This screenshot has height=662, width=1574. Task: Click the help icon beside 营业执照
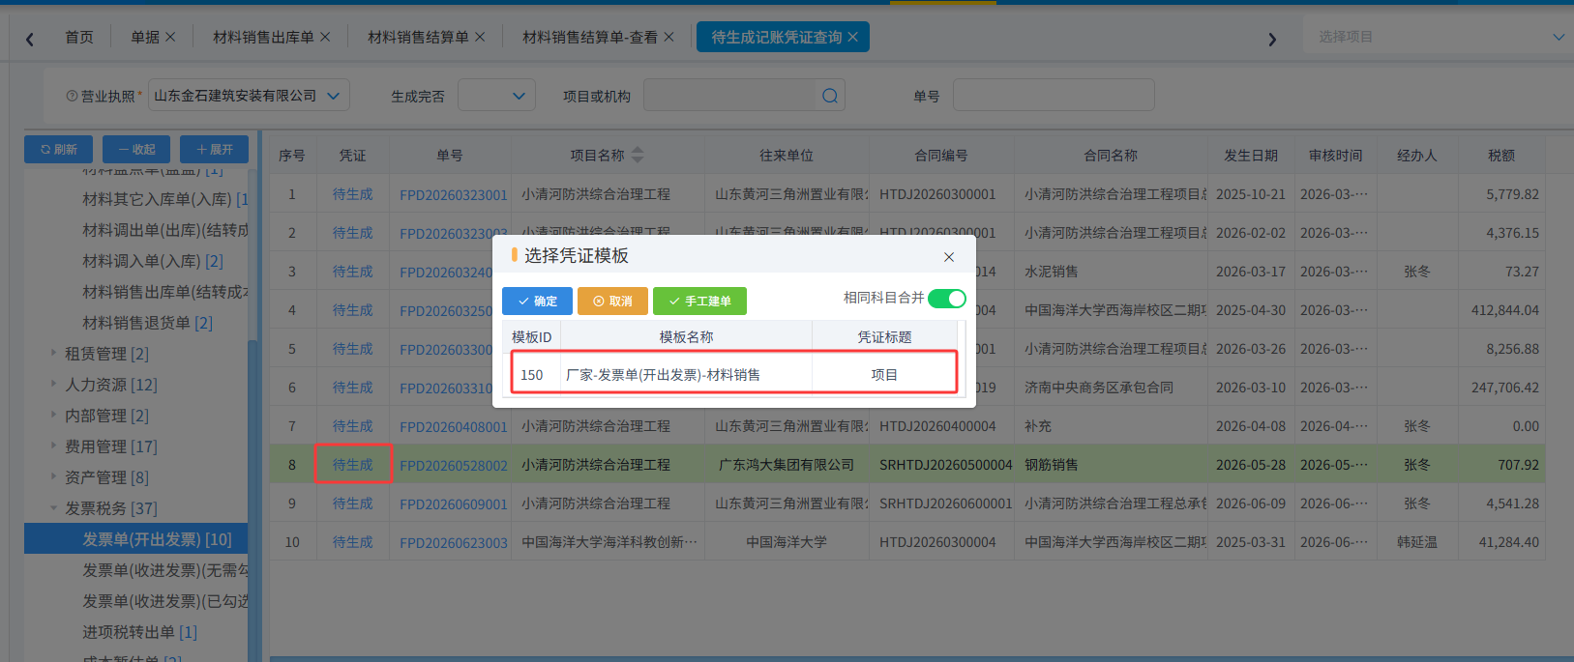[72, 96]
